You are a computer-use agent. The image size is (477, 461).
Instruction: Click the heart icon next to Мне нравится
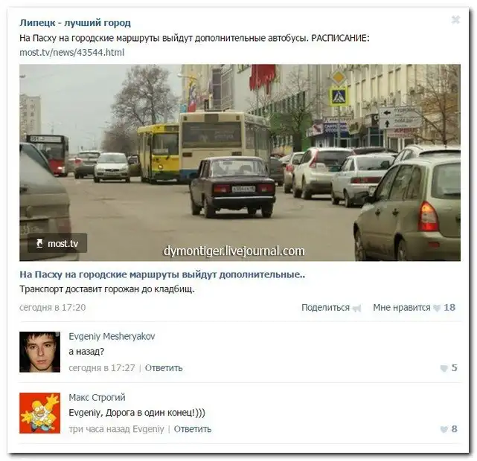437,308
